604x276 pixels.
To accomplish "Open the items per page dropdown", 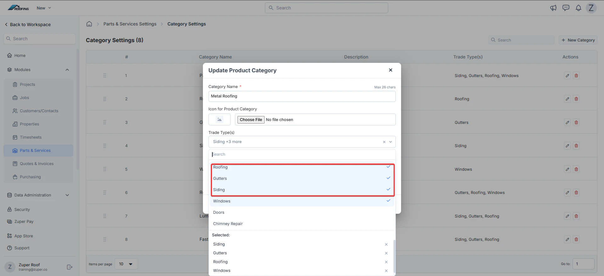I will [126, 264].
